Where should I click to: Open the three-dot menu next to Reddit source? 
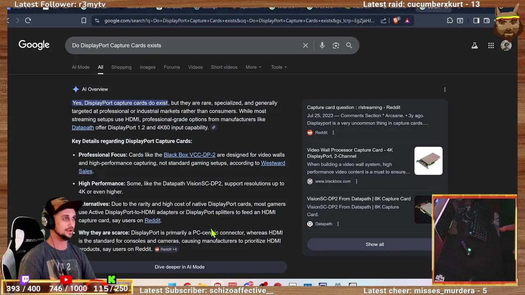[333, 132]
